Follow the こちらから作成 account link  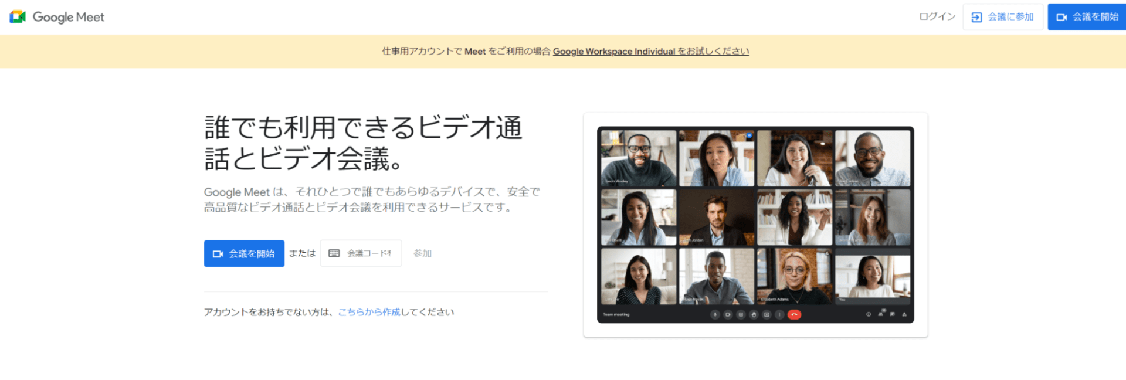click(369, 312)
